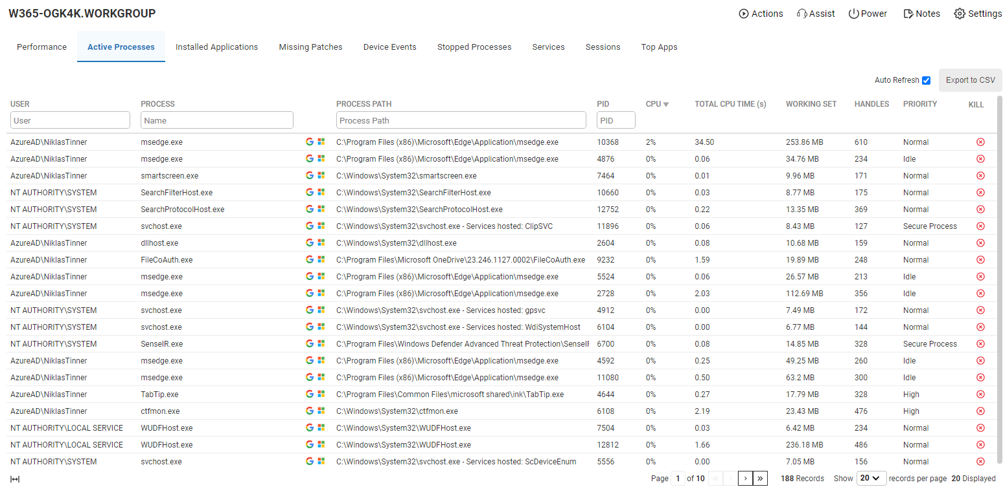Select ScDeviceEnum svchost path text
This screenshot has width=1003, height=498.
(456, 462)
